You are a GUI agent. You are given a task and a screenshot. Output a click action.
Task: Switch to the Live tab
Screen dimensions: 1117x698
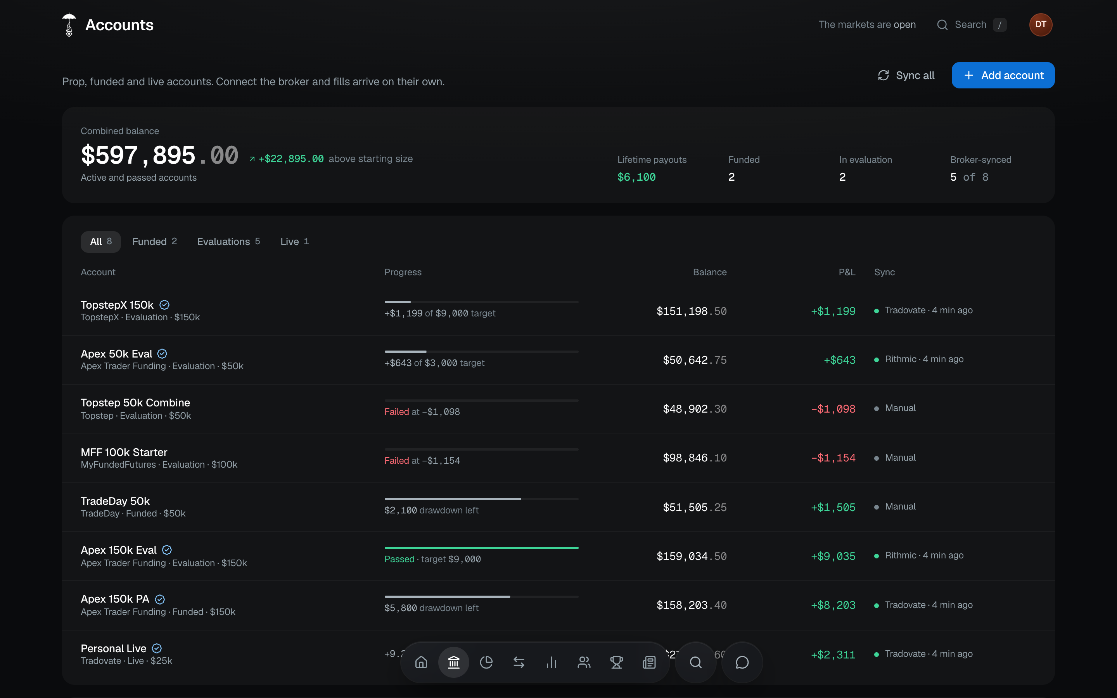[294, 242]
